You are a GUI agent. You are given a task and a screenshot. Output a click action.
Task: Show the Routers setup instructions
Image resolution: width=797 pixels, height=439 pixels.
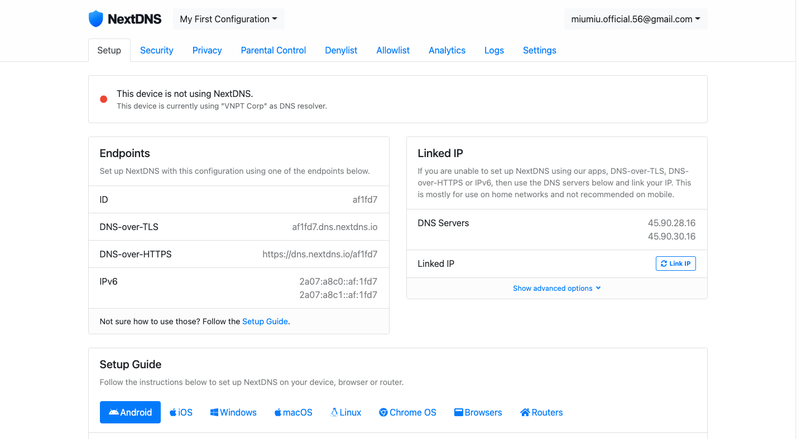click(541, 412)
